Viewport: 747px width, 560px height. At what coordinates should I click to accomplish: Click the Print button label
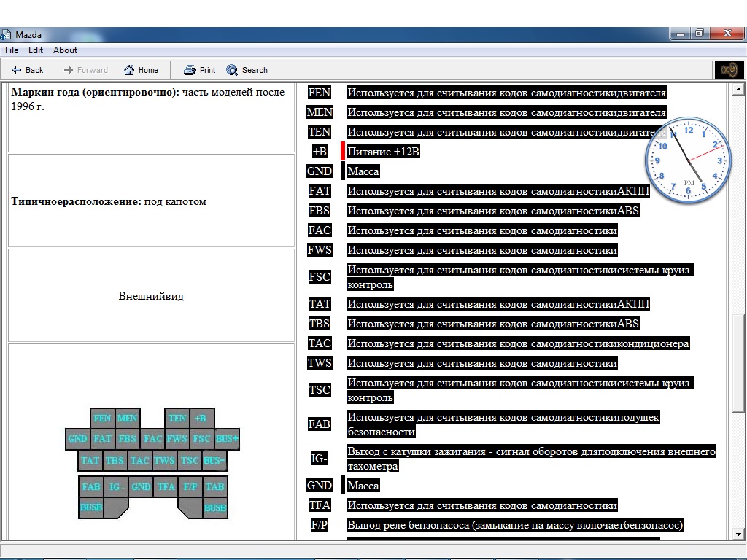click(x=207, y=70)
